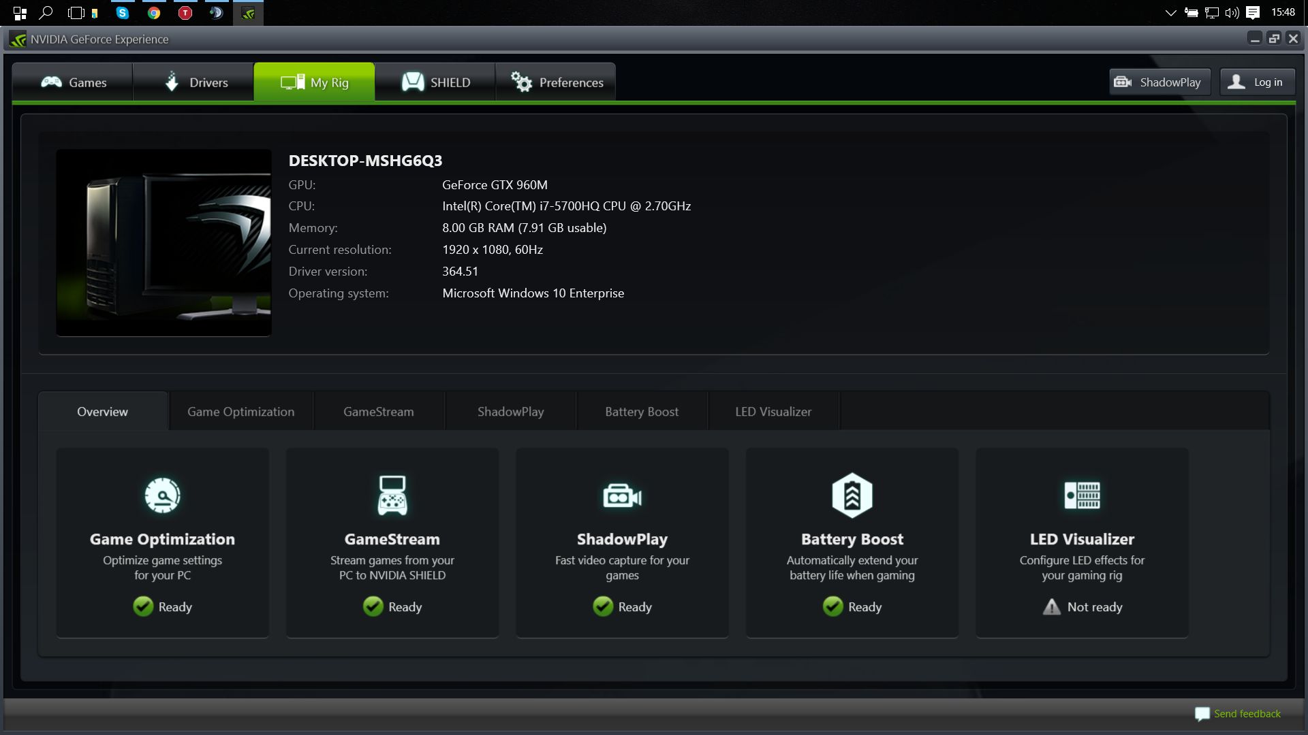
Task: Switch to the Game Optimization sub-tab
Action: (241, 412)
